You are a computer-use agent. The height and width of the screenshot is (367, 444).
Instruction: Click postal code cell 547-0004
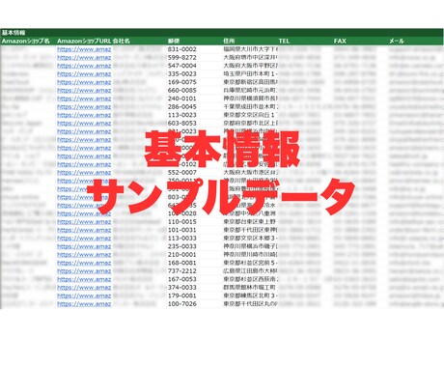click(182, 66)
